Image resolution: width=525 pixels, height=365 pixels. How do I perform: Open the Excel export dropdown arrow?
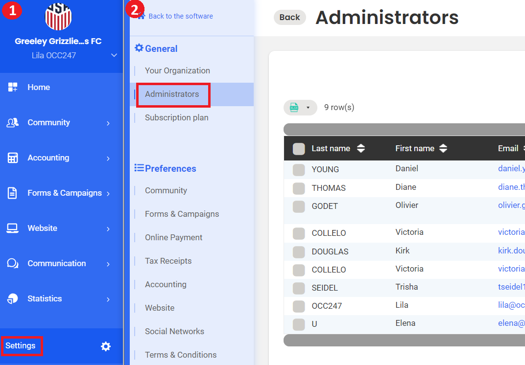coord(308,108)
